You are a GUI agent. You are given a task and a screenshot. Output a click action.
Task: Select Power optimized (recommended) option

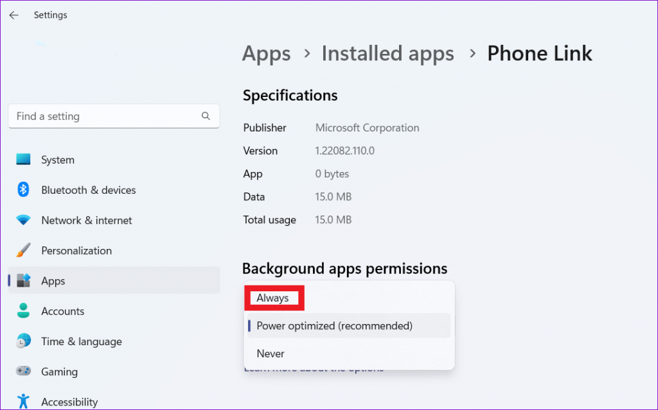click(x=349, y=326)
